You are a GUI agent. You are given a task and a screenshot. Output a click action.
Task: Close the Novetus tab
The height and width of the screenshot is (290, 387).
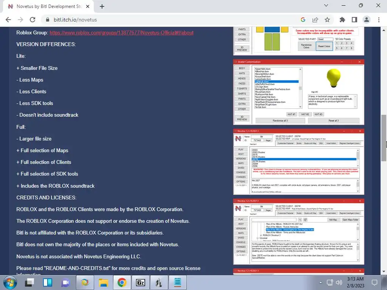pos(88,6)
